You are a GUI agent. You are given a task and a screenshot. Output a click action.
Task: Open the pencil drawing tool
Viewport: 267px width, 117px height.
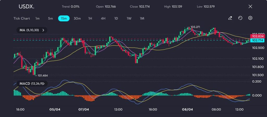pos(230,18)
